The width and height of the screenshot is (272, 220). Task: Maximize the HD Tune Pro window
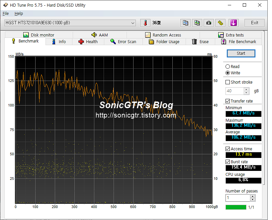[244, 5]
